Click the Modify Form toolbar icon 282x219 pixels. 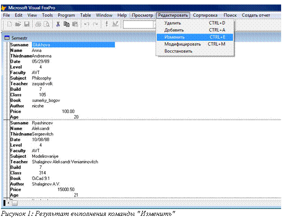tap(115, 24)
